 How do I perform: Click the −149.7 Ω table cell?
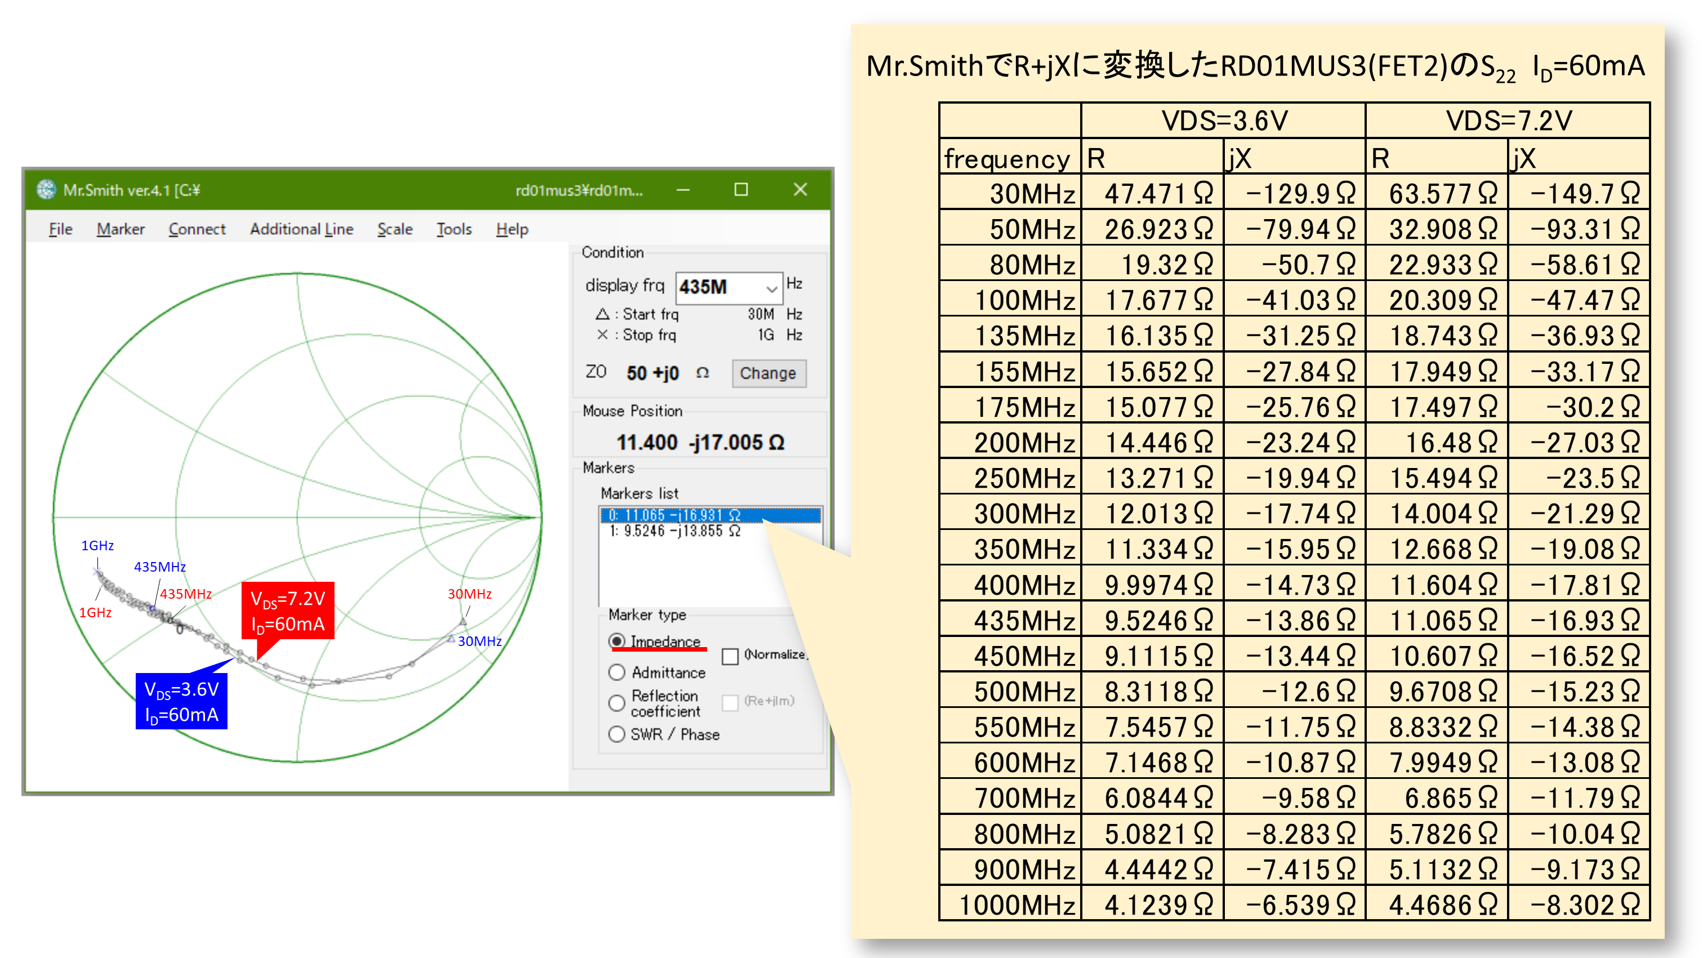point(1579,193)
